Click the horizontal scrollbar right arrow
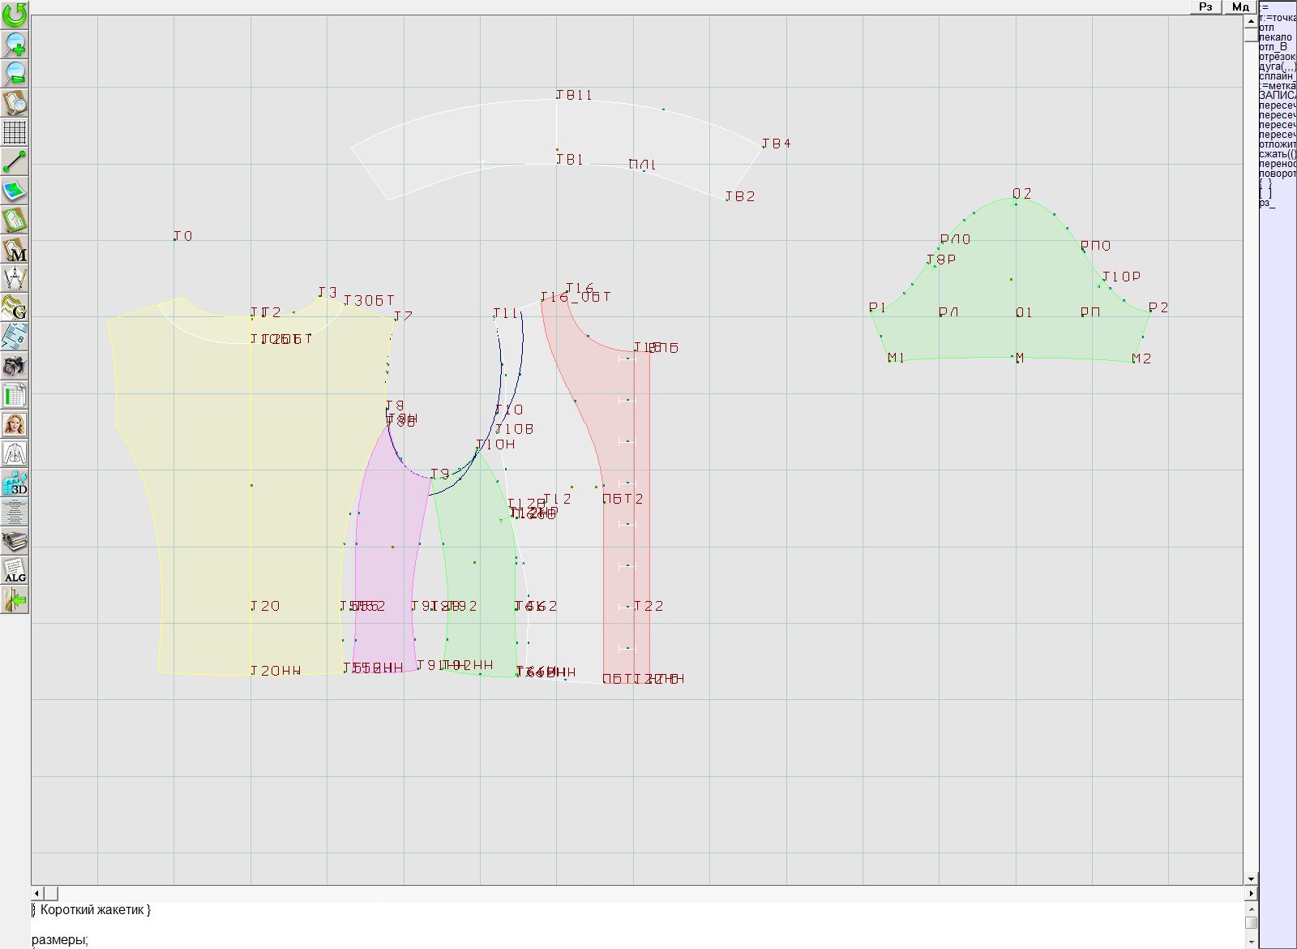Viewport: 1297px width, 949px height. [x=1251, y=893]
